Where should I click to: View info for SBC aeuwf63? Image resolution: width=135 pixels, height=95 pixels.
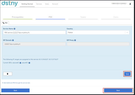29,63
